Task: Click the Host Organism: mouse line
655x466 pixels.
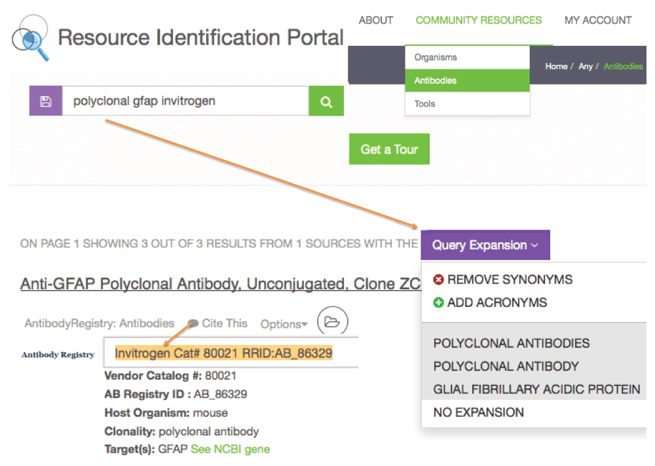Action: (166, 413)
